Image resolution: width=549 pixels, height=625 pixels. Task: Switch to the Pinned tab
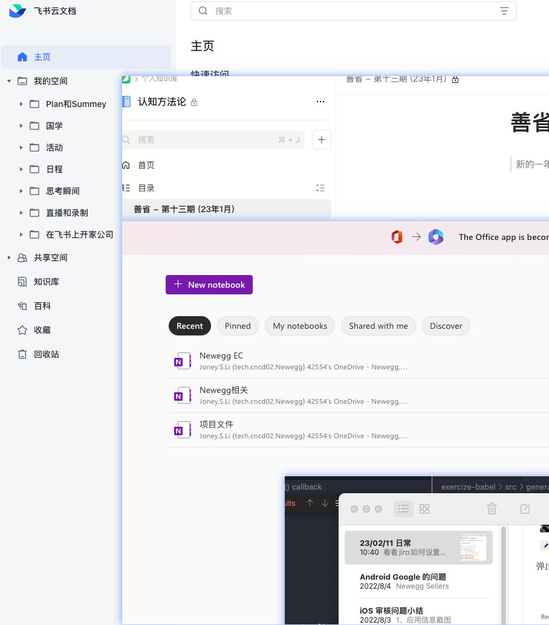[x=238, y=326]
